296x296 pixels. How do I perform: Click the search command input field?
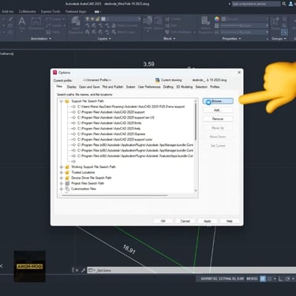click(x=256, y=4)
